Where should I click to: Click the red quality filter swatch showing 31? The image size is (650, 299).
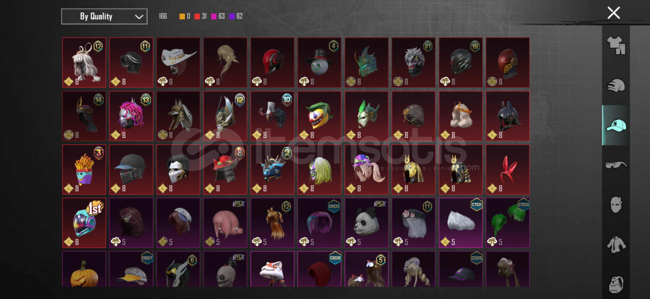(x=197, y=16)
